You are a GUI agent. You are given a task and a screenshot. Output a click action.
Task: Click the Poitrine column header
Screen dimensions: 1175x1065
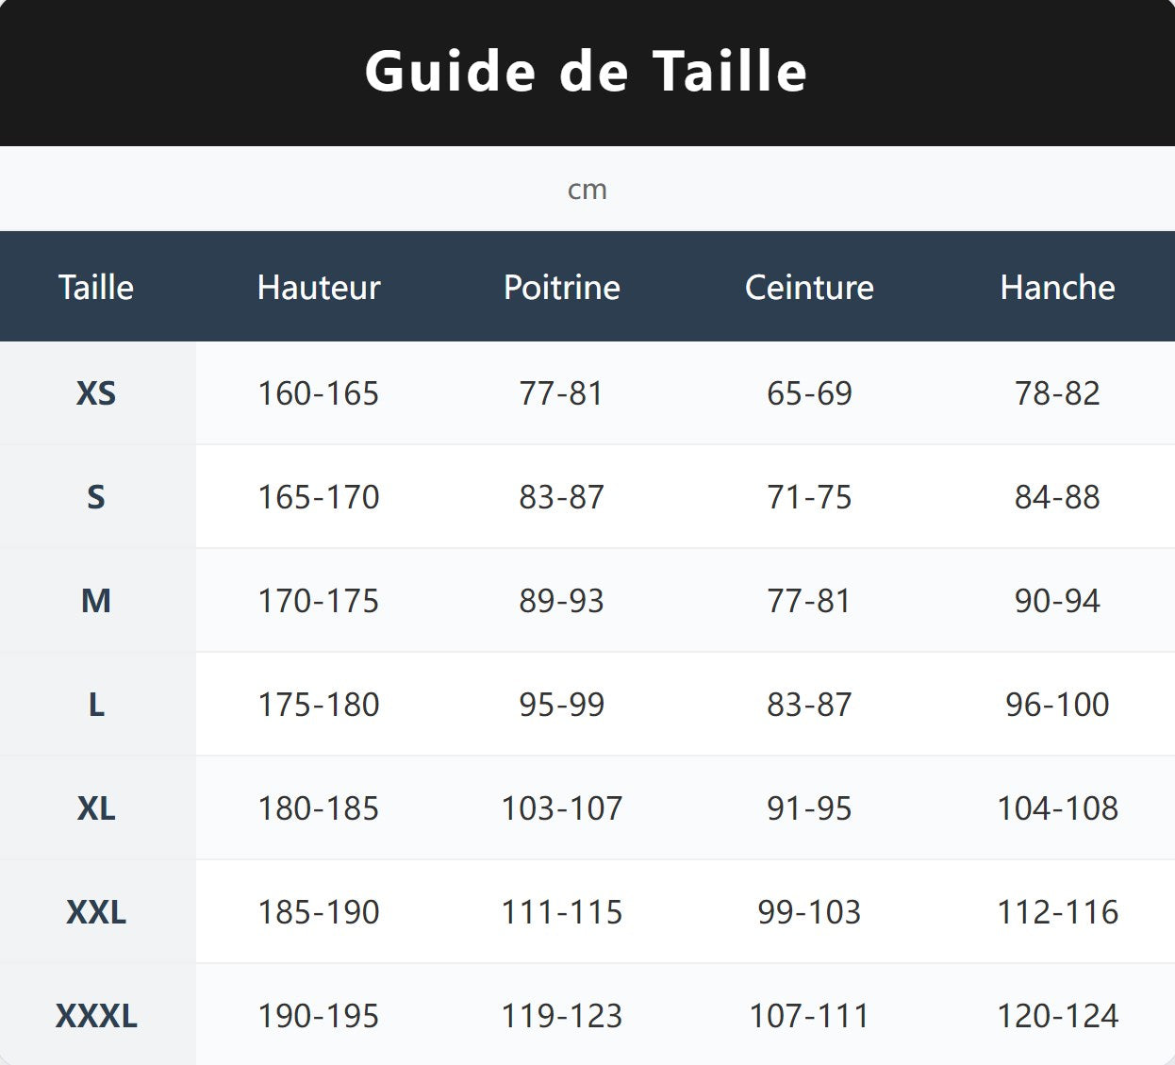coord(562,287)
